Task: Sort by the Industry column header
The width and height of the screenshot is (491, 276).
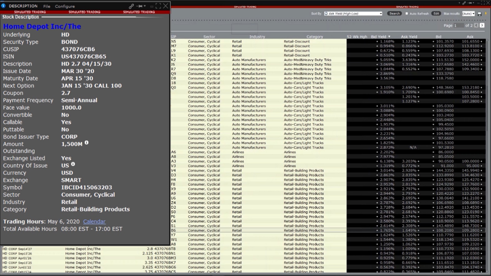Action: click(x=257, y=37)
